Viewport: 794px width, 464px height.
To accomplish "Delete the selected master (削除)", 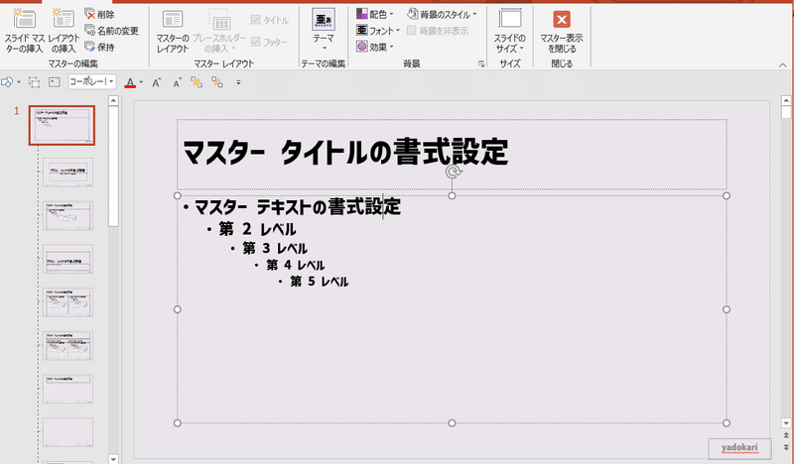I will [100, 14].
